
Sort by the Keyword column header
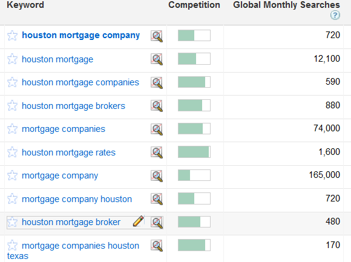click(25, 5)
